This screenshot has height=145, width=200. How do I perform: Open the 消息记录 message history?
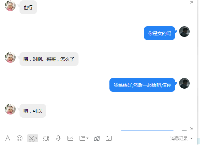pos(179,138)
